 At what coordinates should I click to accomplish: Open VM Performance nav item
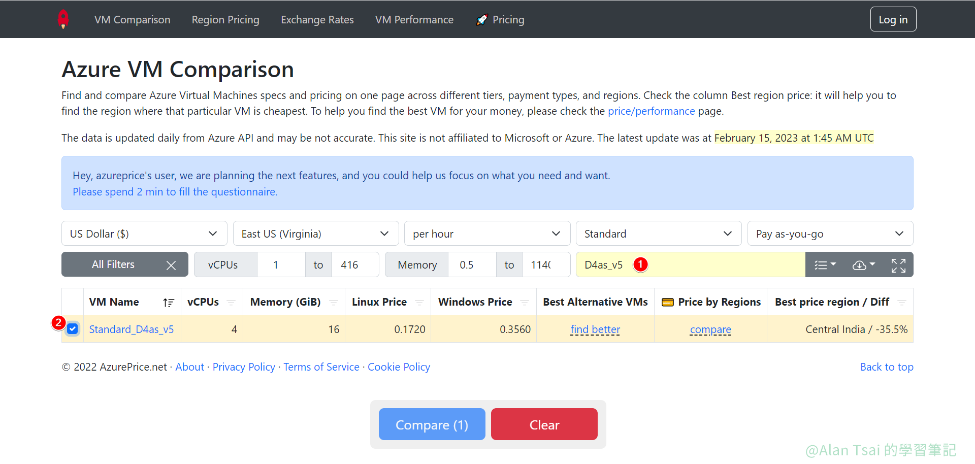414,20
